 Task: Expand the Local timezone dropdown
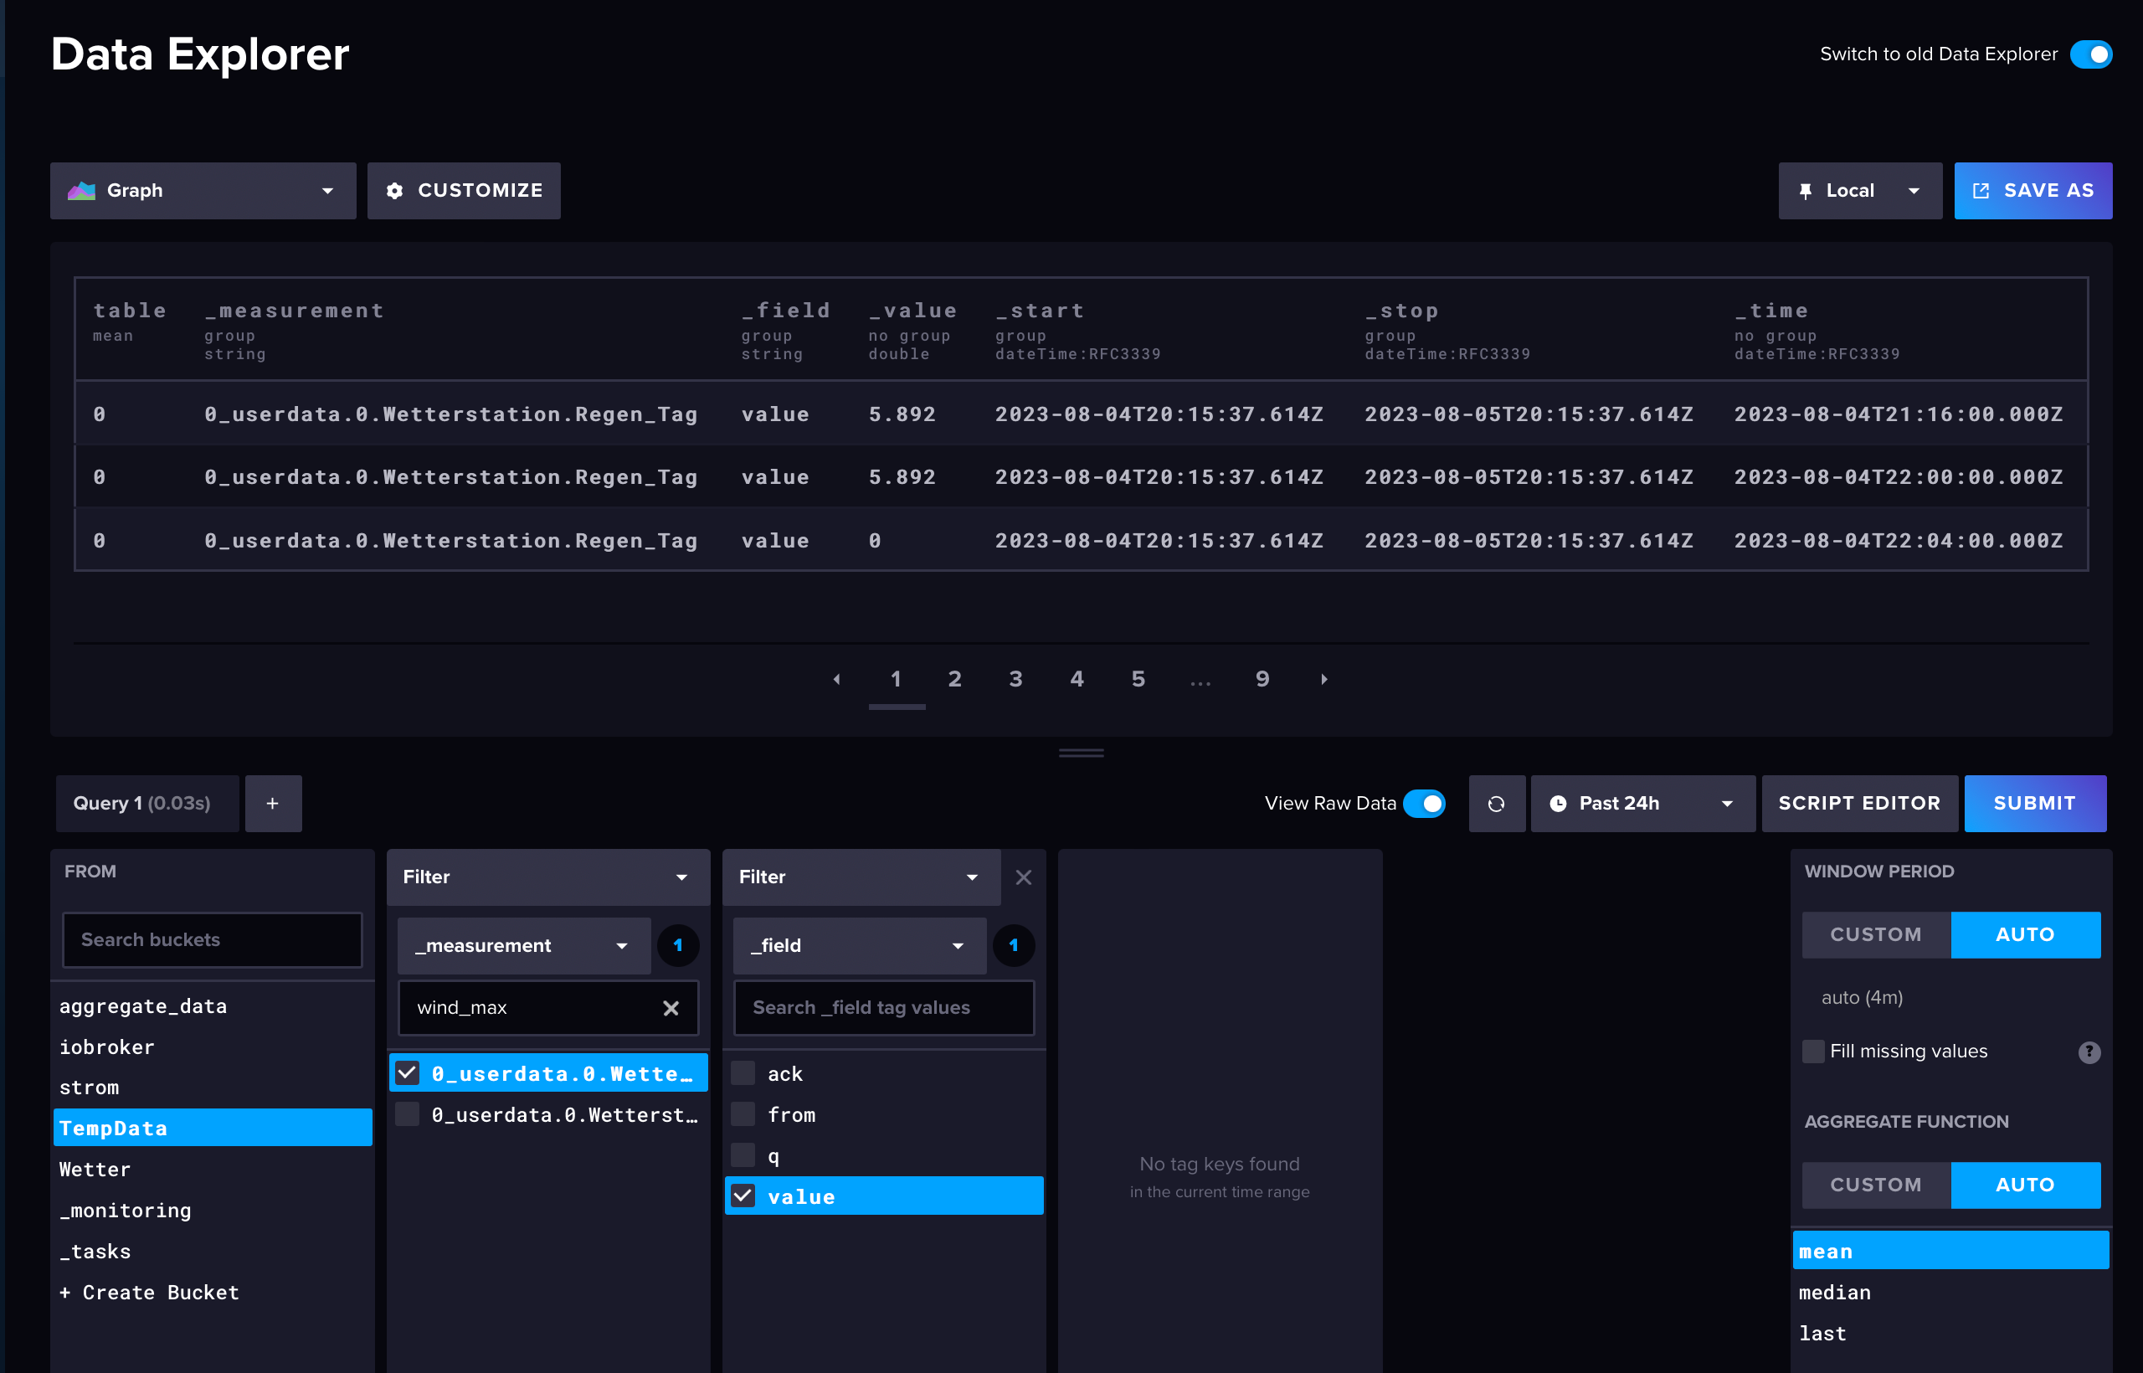pos(1859,191)
